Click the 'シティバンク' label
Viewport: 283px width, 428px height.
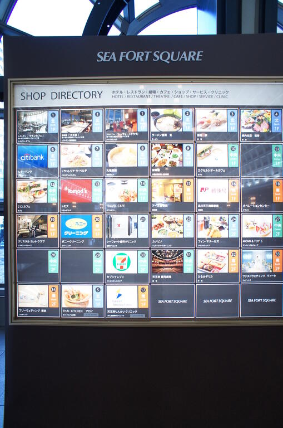coord(25,172)
